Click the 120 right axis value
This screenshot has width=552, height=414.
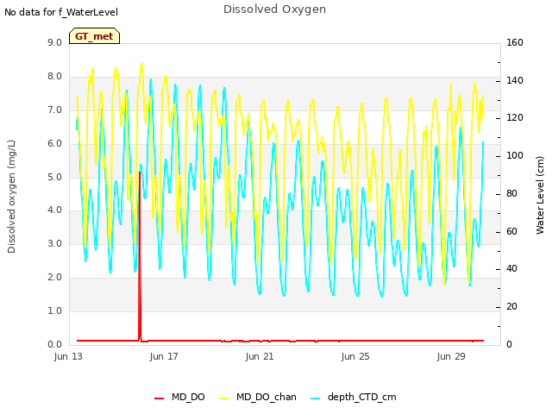515,118
